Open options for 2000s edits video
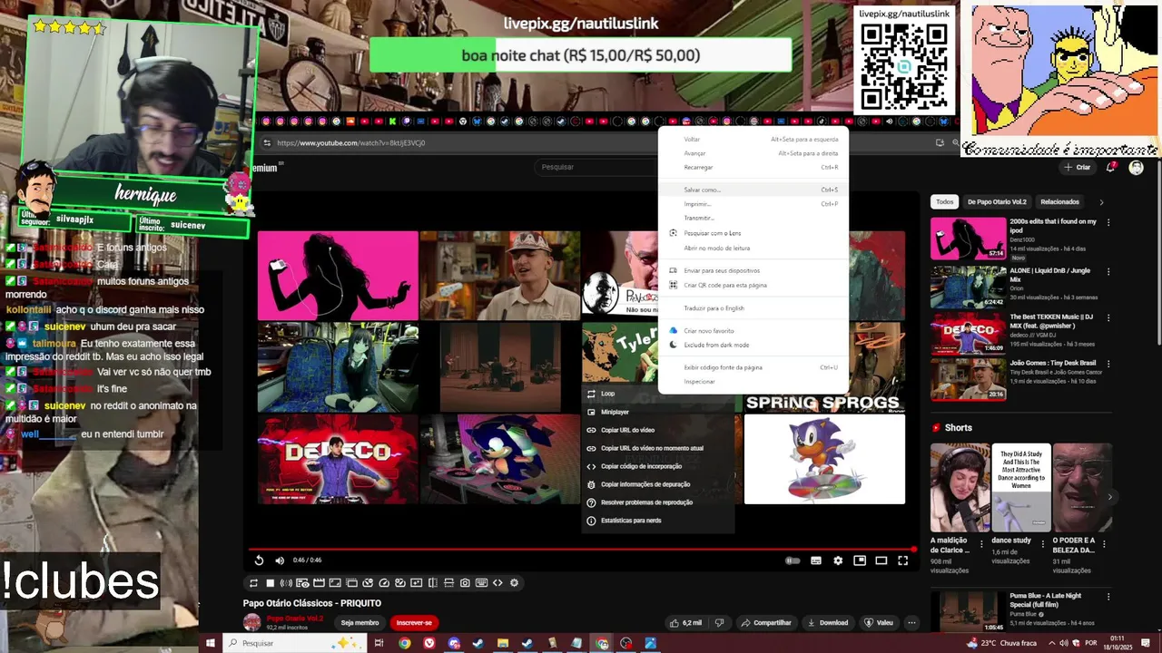 coord(1108,222)
